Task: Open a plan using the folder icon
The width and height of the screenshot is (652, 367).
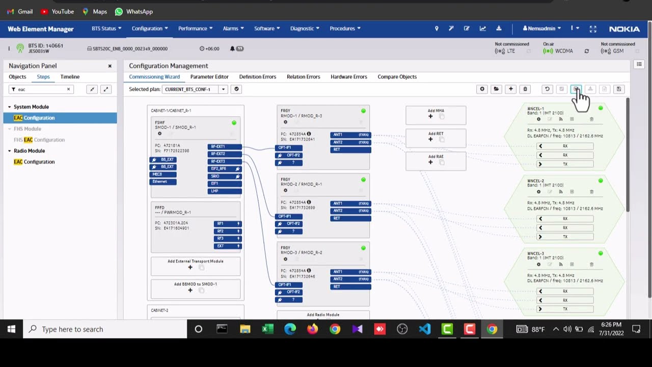Action: (496, 89)
